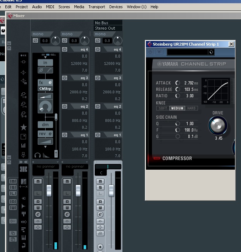Open the Project menu
Image resolution: width=241 pixels, height=252 pixels.
click(x=22, y=7)
